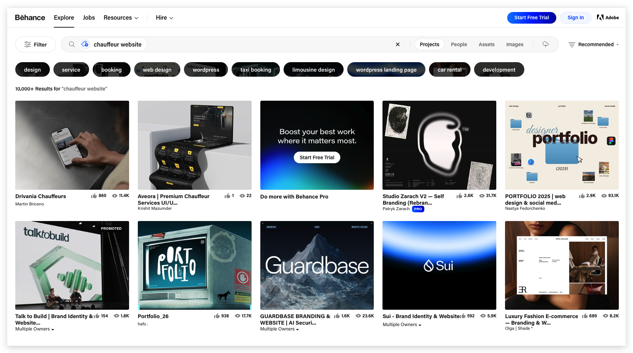Select the design tag chip

32,69
